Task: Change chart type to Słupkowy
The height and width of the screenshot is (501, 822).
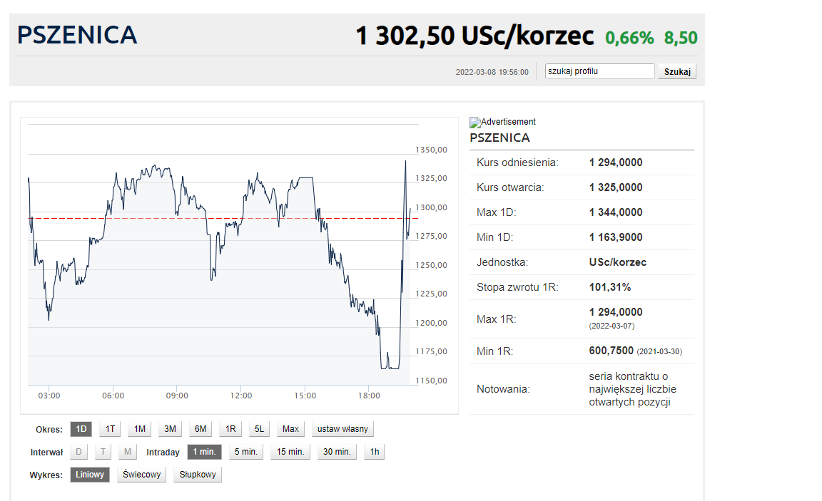Action: tap(198, 475)
